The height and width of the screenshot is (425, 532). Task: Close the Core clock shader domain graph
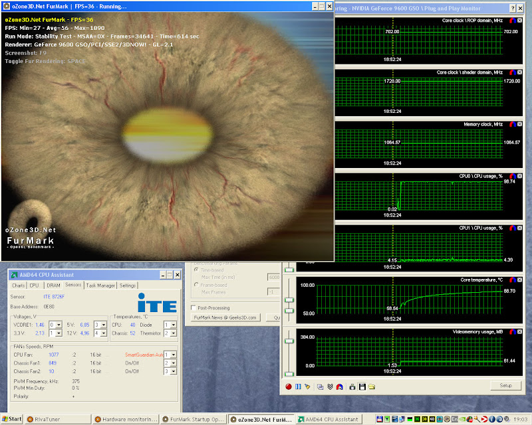tap(519, 72)
